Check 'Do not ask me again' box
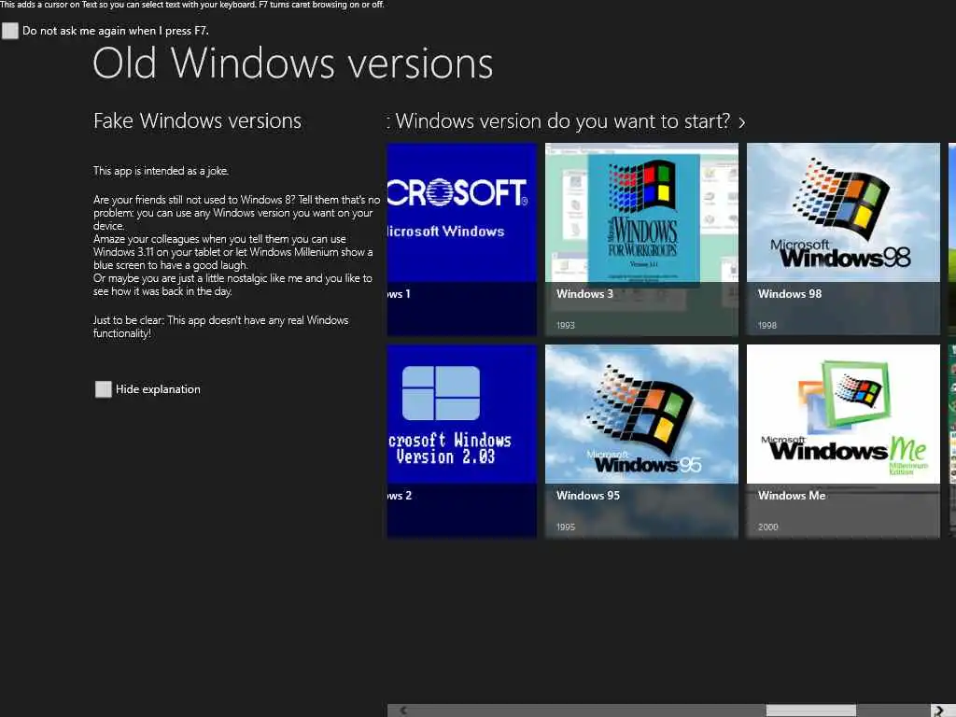 pos(10,31)
